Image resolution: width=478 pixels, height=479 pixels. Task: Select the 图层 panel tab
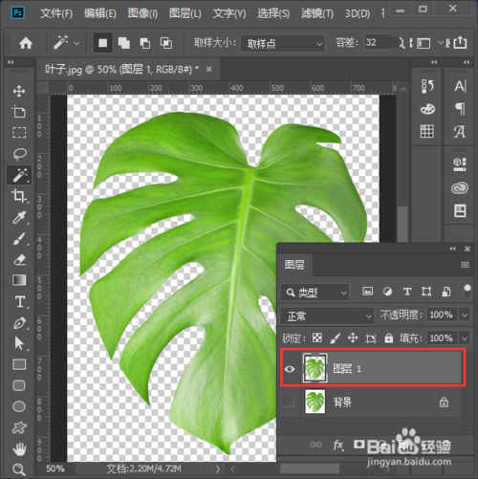[x=294, y=265]
